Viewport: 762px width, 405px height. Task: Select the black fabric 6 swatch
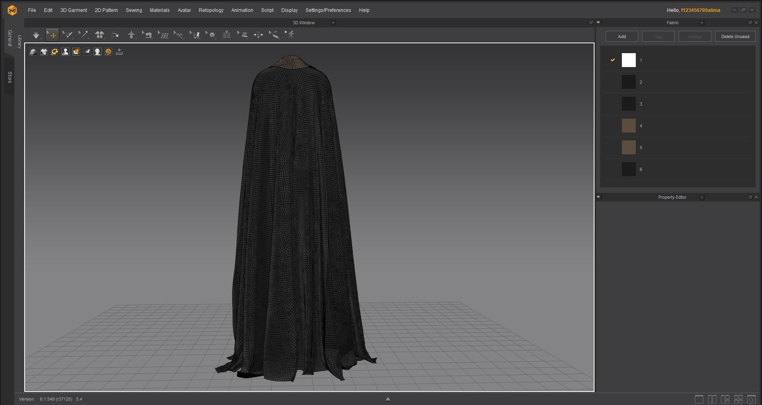629,169
